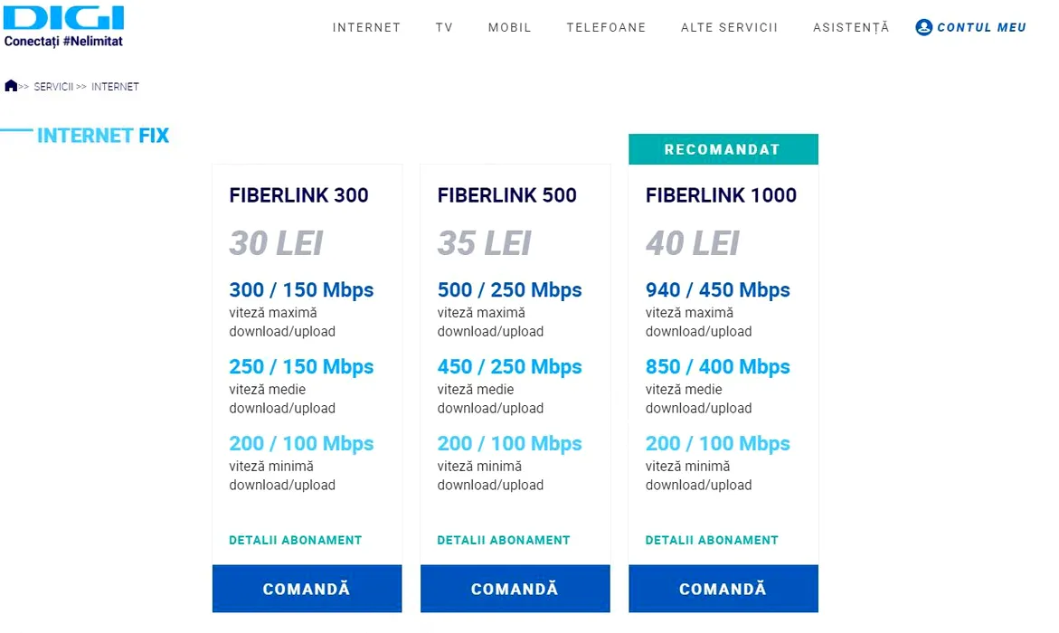Open CONTUL MEU account link
The height and width of the screenshot is (633, 1059).
tap(981, 28)
